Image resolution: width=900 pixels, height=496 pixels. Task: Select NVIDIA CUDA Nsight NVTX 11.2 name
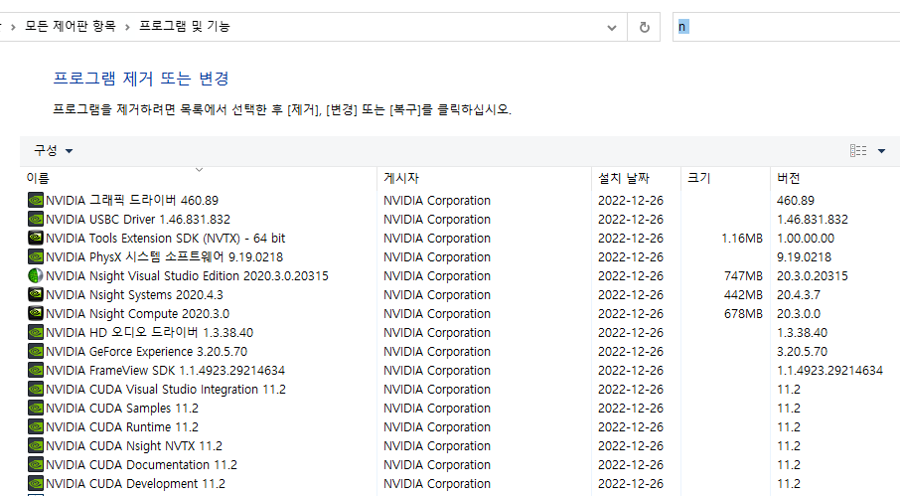(x=134, y=446)
